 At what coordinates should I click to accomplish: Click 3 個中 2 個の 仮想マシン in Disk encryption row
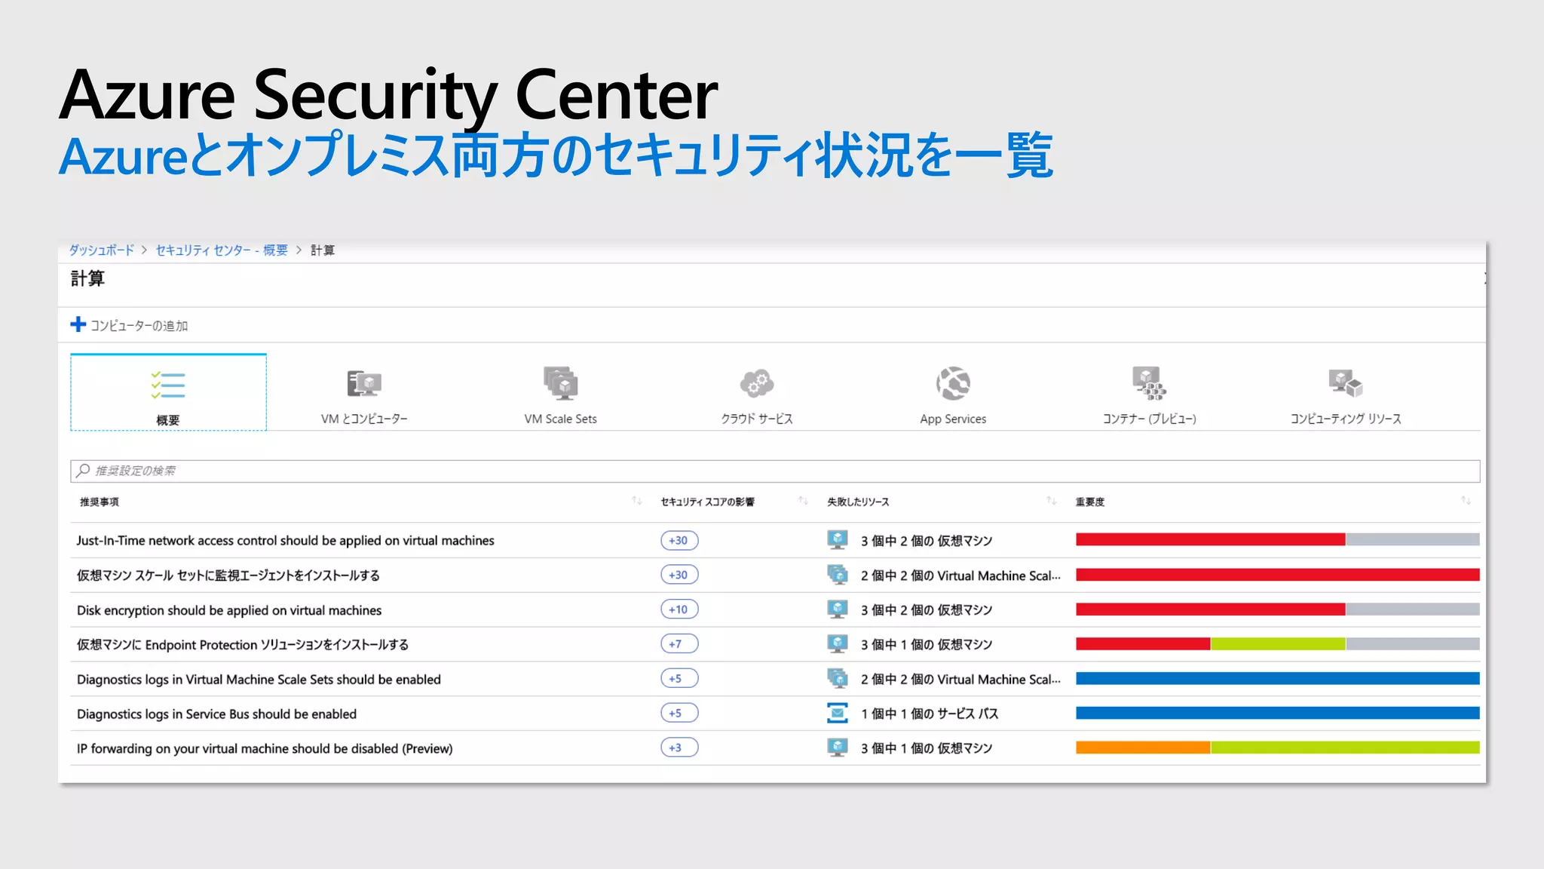(x=927, y=610)
